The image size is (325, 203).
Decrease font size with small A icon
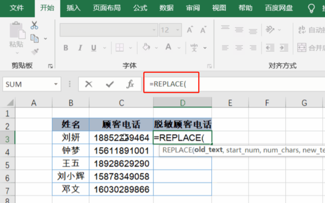tap(203, 30)
